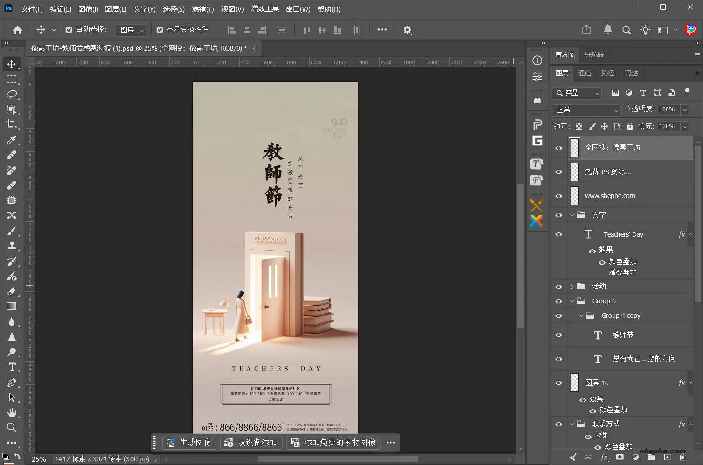Open the 滤镜(T) menu

click(203, 9)
